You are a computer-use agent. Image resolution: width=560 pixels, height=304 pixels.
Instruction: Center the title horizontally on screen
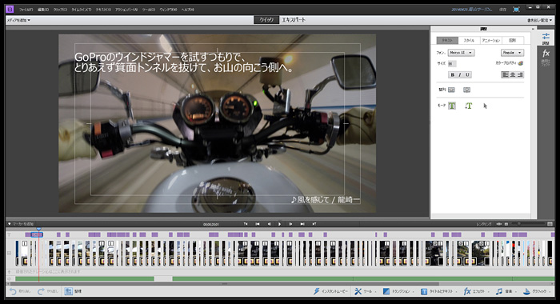(466, 90)
